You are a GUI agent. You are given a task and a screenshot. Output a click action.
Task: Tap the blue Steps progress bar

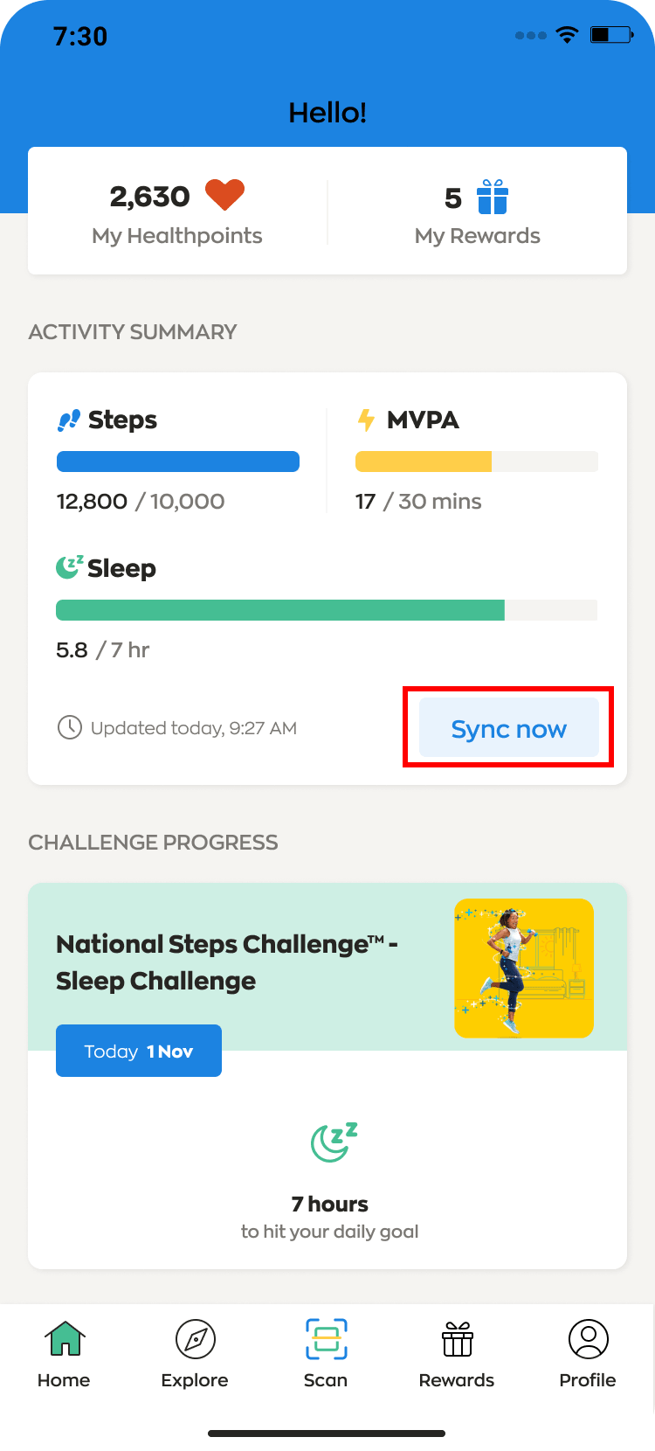[x=178, y=462]
